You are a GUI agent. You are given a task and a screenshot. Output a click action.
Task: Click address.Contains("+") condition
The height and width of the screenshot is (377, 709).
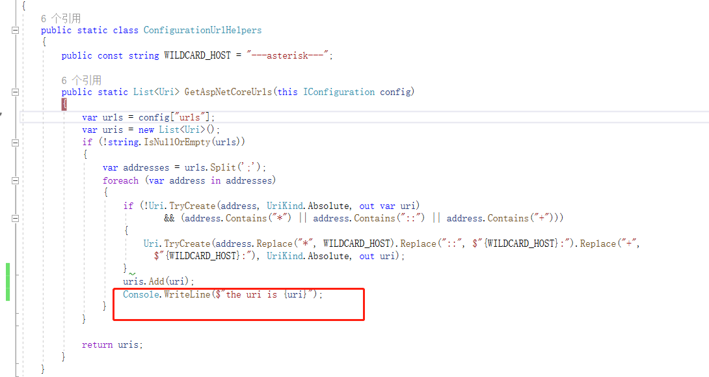point(500,218)
